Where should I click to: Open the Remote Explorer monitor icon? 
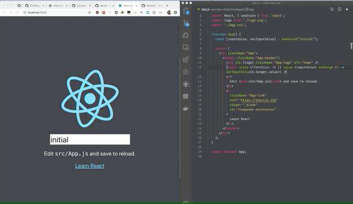pos(186,47)
